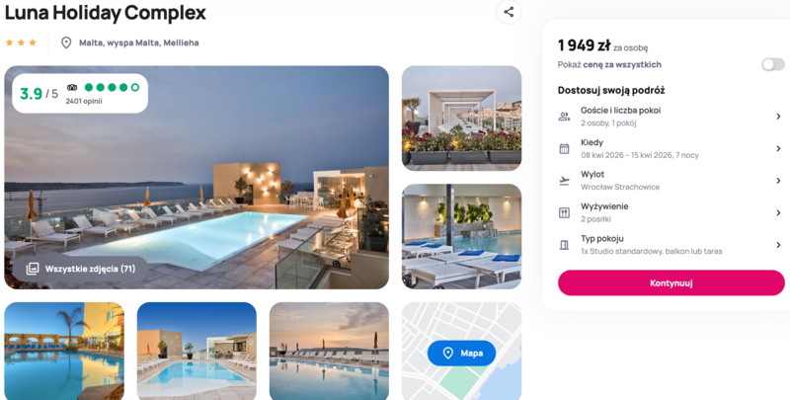Click the cutlery icon beside Wyżywienie
This screenshot has height=400, width=790.
(564, 213)
